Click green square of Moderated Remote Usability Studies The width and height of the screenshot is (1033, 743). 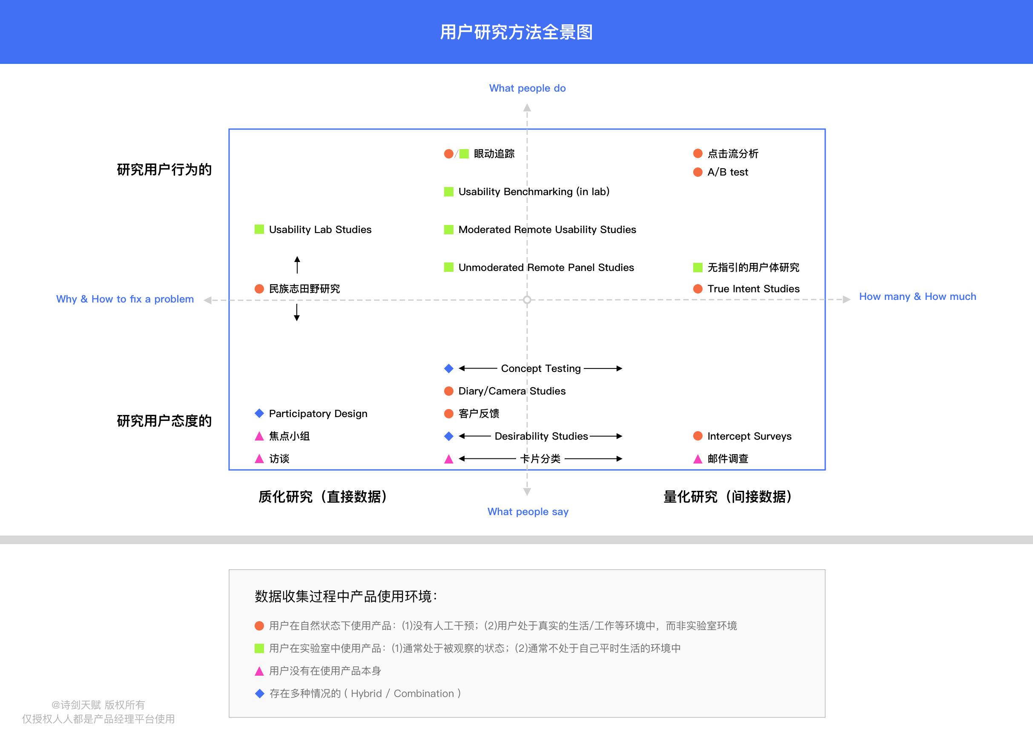coord(449,229)
